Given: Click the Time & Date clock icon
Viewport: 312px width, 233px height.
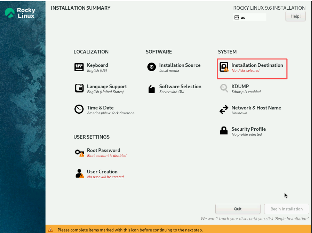Looking at the screenshot, I should 79,109.
